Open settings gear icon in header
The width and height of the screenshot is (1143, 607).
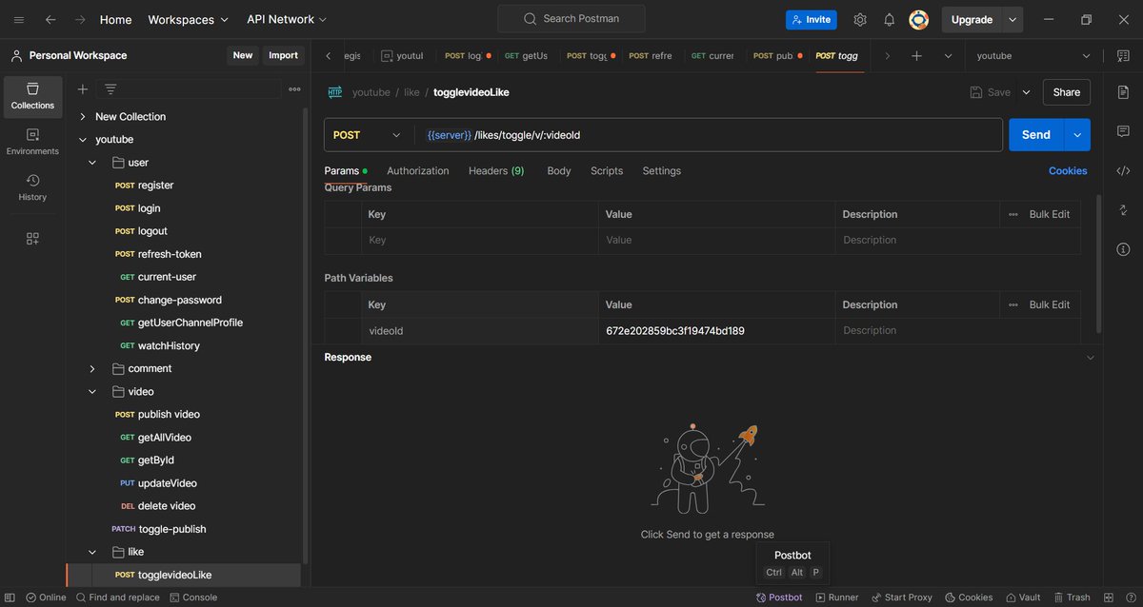point(860,19)
